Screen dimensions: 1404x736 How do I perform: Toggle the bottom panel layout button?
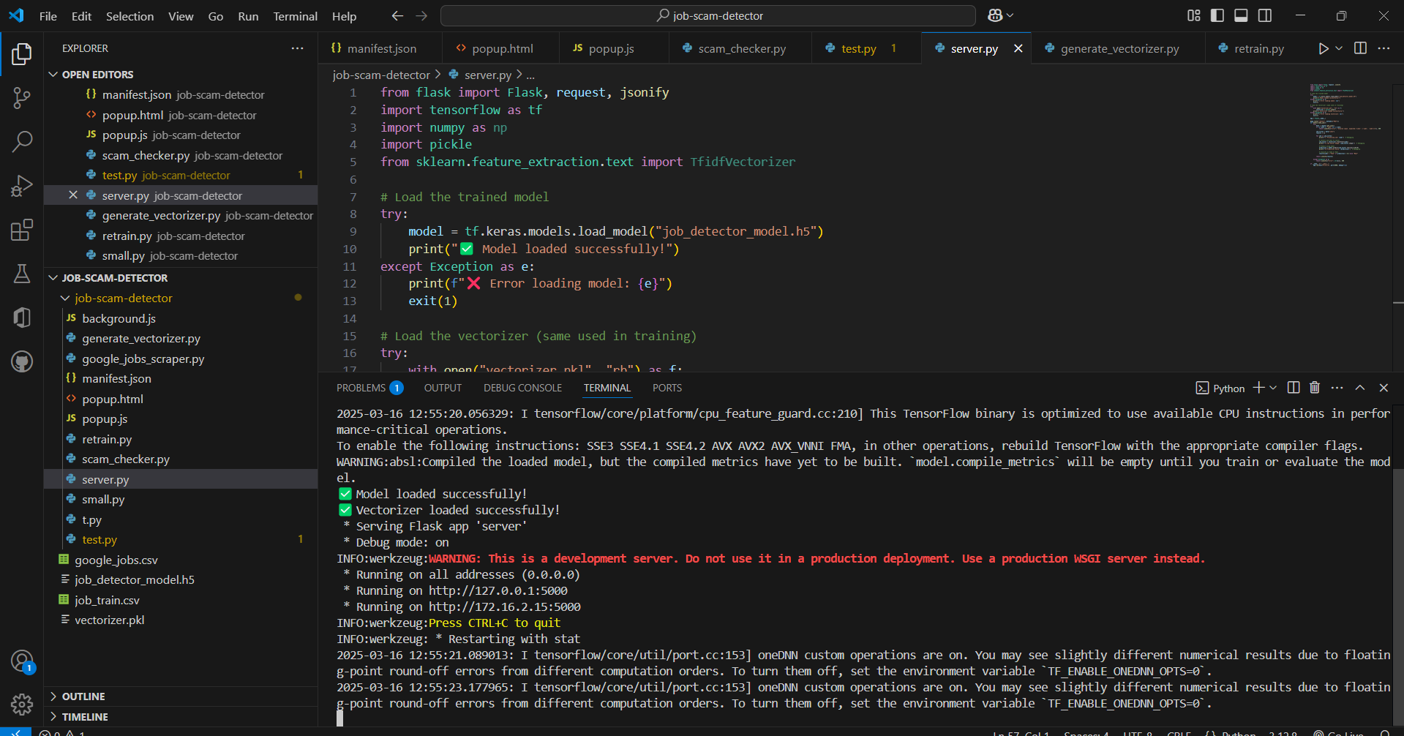[x=1241, y=15]
